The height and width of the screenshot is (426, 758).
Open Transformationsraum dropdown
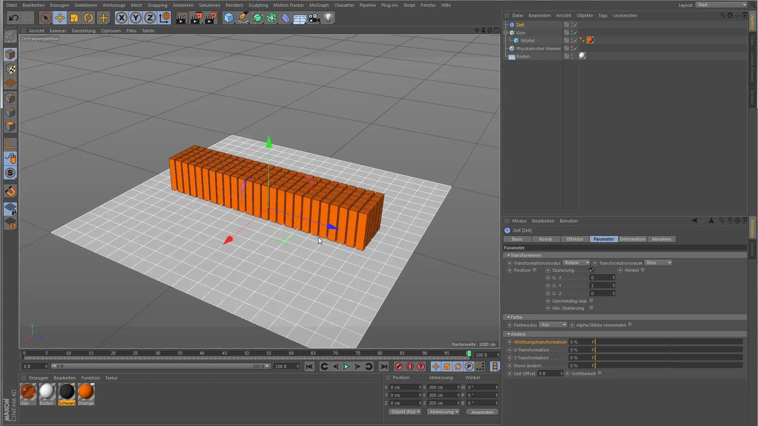coord(658,263)
